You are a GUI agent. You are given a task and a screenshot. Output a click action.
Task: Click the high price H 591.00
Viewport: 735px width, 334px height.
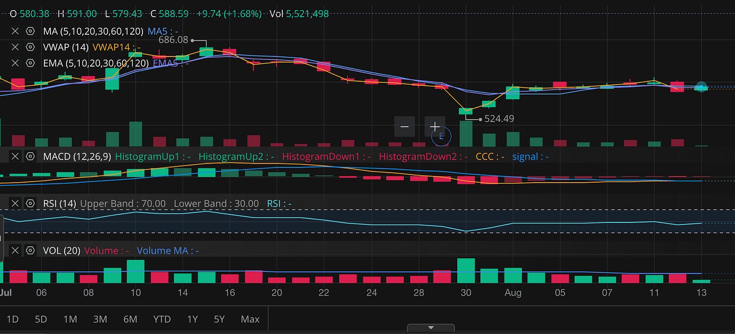pyautogui.click(x=78, y=14)
